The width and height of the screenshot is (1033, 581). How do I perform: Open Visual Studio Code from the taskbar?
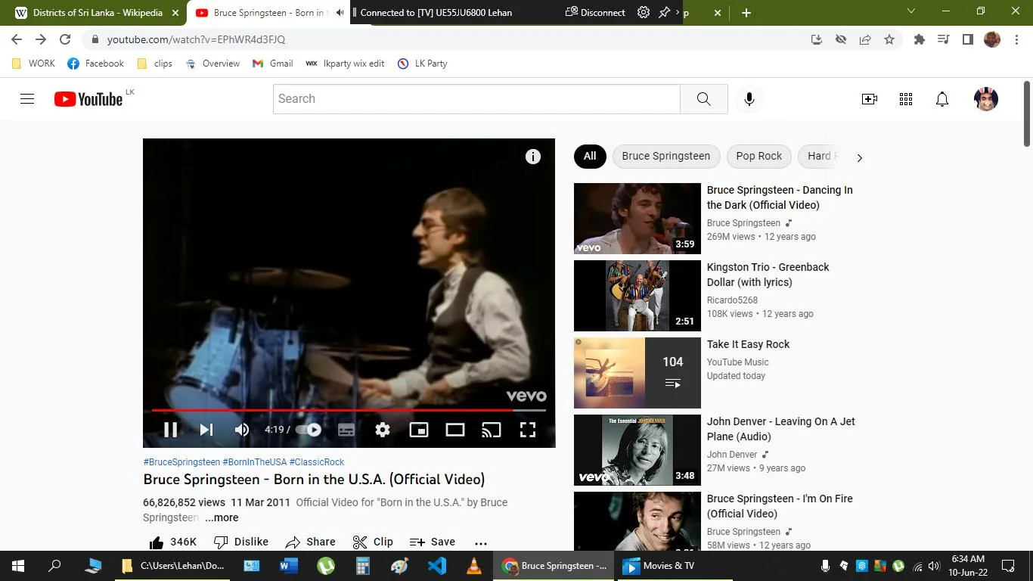coord(437,566)
